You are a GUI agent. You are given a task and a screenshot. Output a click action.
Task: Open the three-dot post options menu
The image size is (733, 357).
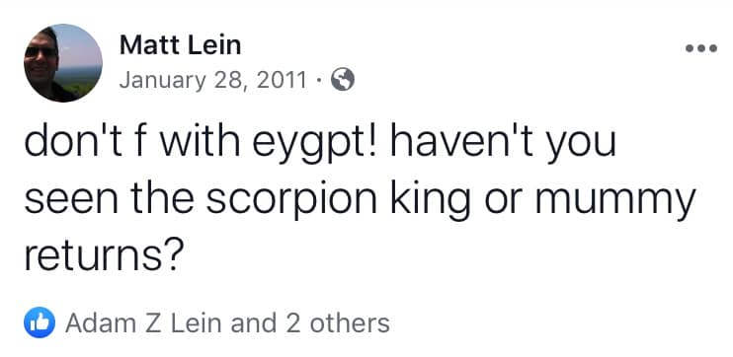[700, 48]
